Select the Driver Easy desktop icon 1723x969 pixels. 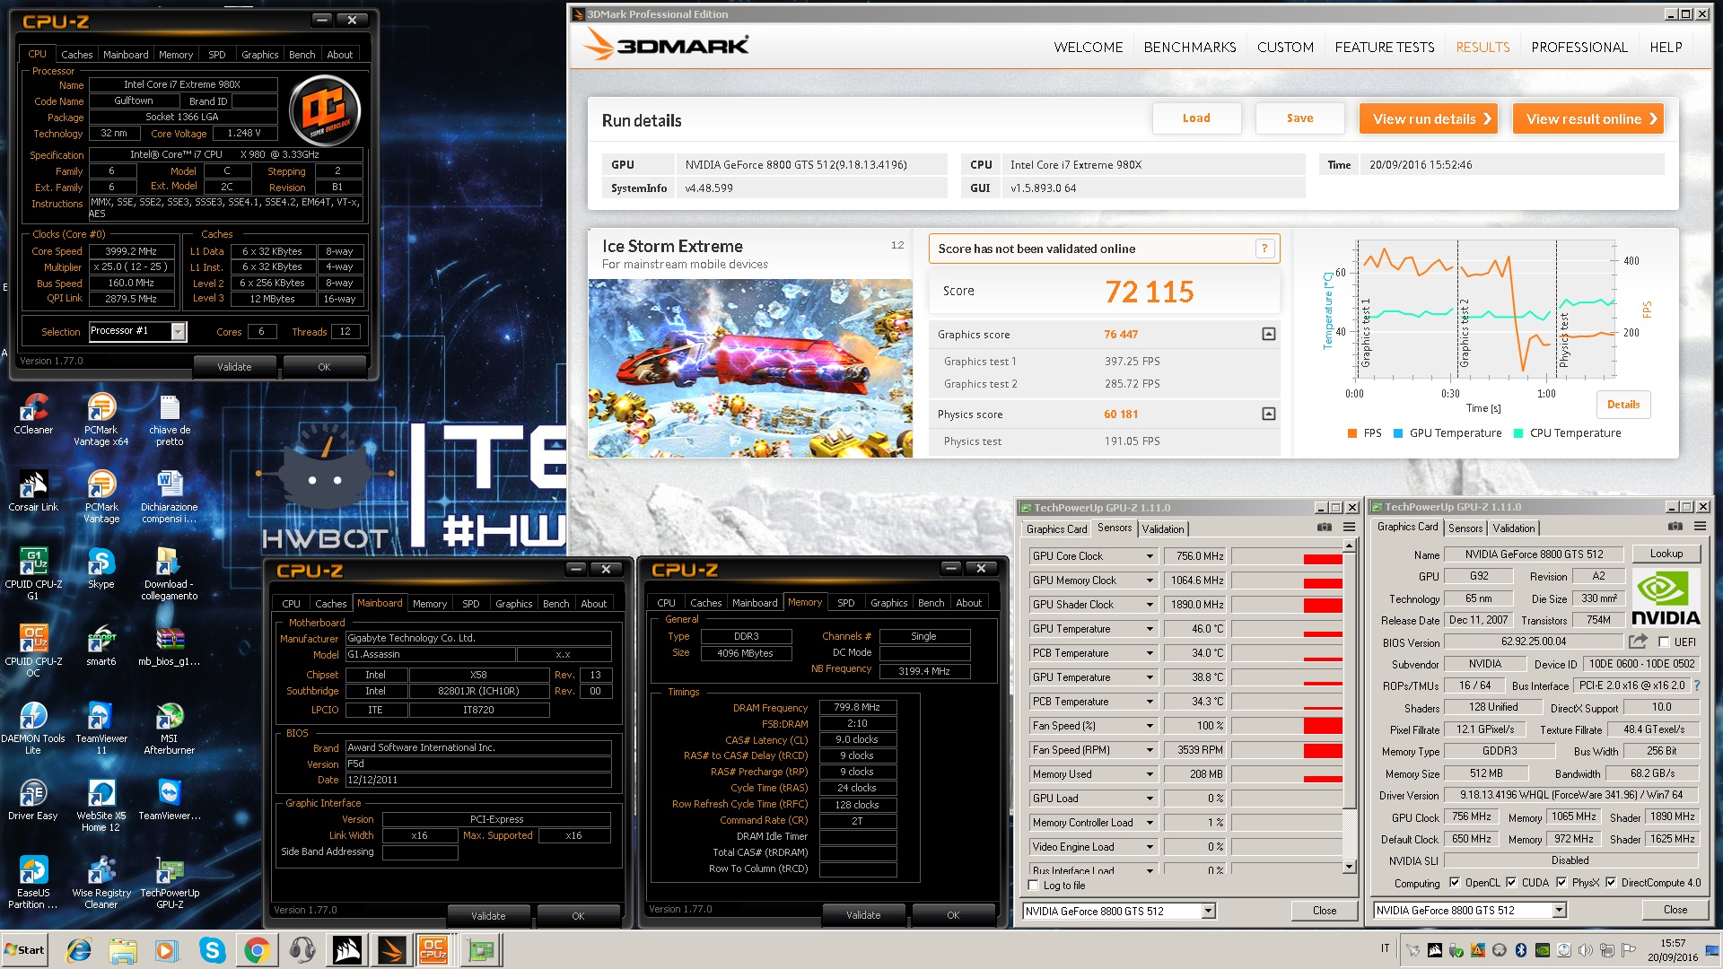[x=33, y=799]
